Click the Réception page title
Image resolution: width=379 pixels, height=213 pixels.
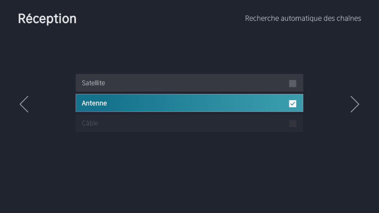coord(47,18)
